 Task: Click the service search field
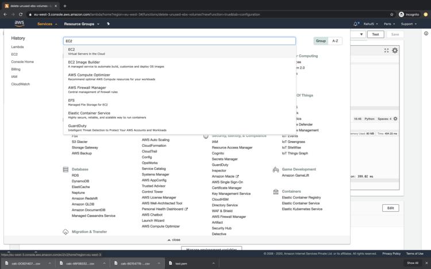tap(179, 41)
